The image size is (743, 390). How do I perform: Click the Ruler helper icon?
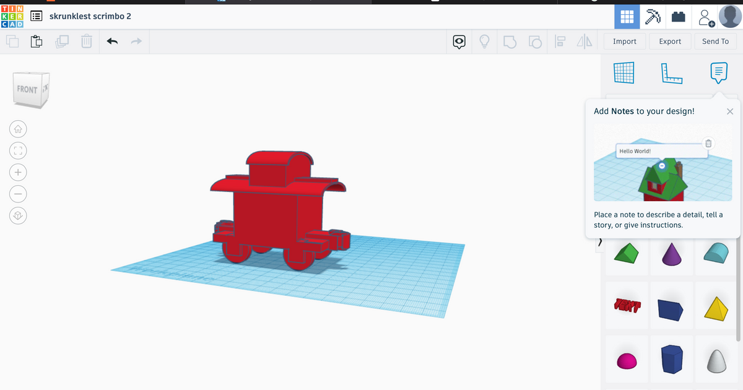pyautogui.click(x=672, y=72)
